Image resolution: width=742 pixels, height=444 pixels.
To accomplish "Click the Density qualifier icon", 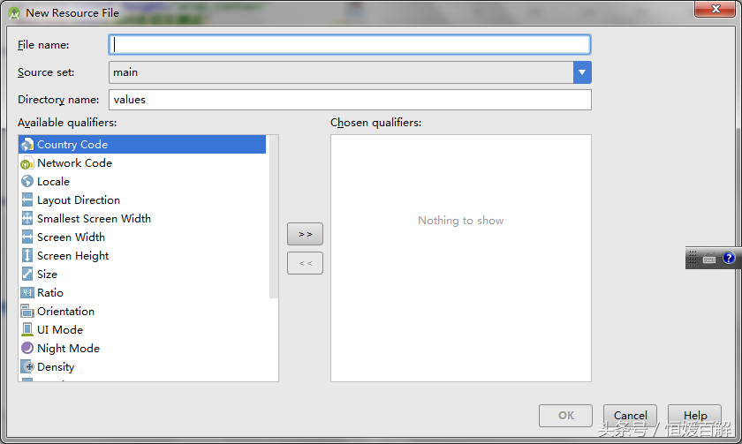I will [x=27, y=367].
